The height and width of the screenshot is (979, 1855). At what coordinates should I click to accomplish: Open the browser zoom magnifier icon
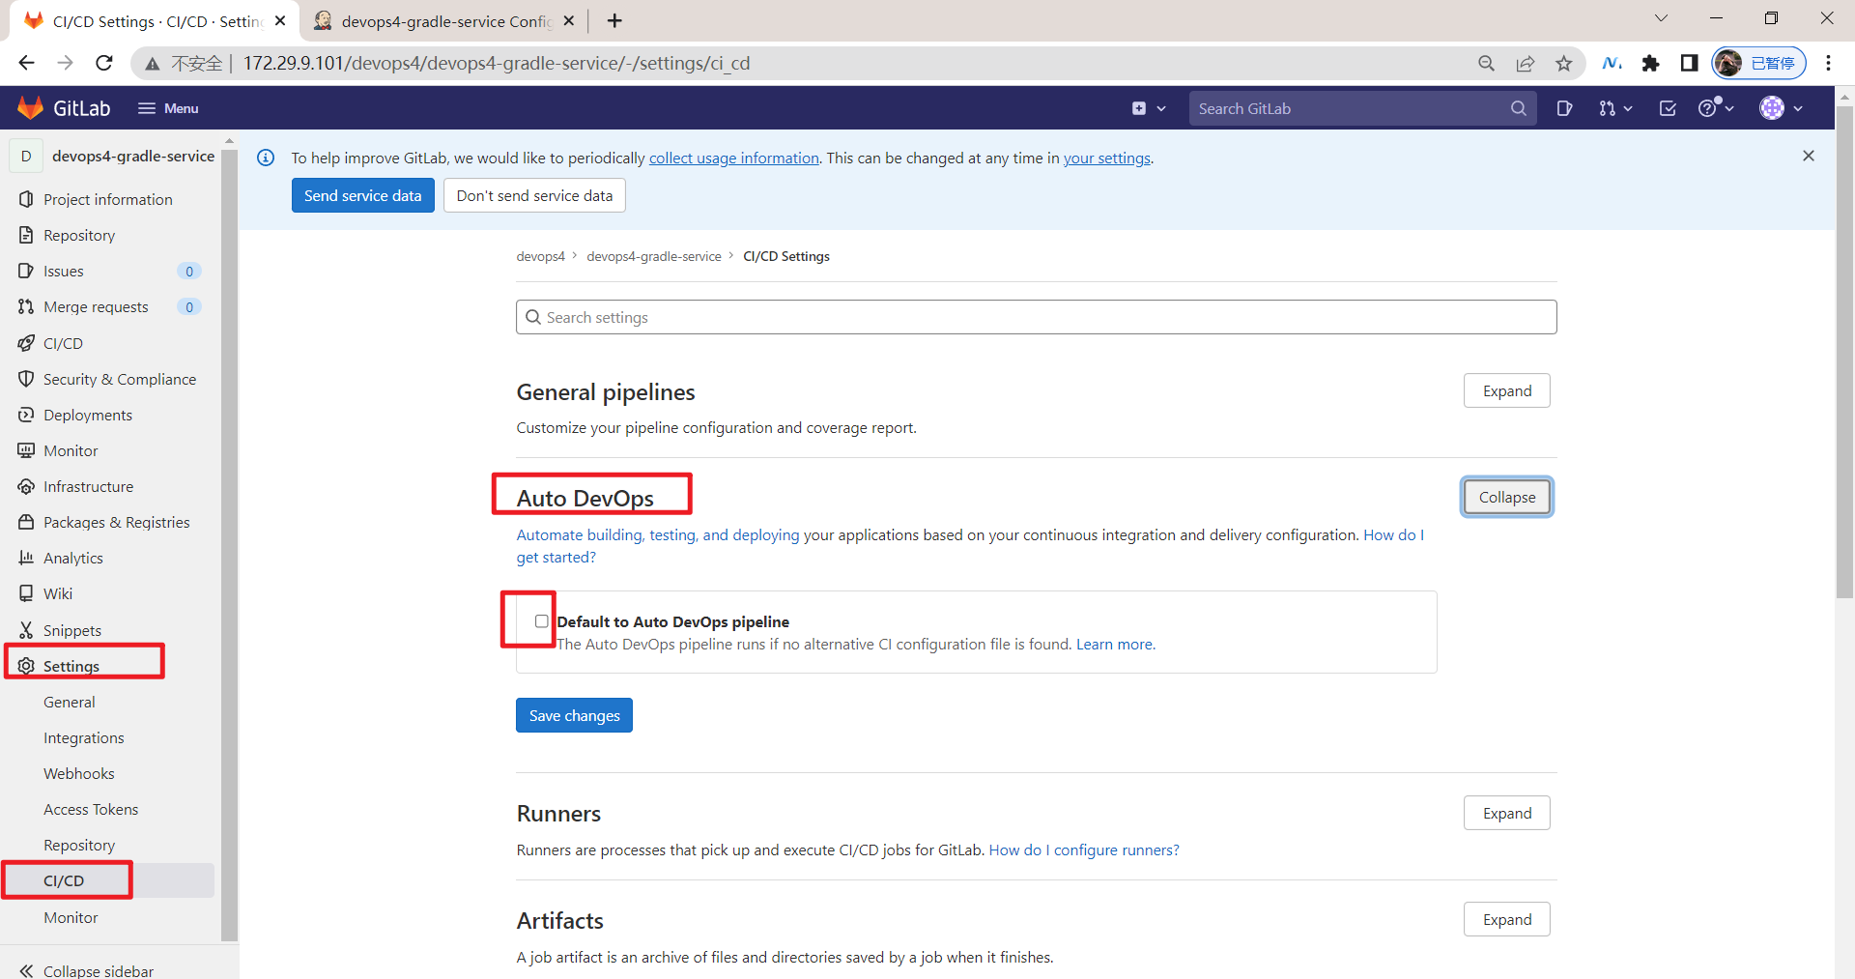(1486, 63)
